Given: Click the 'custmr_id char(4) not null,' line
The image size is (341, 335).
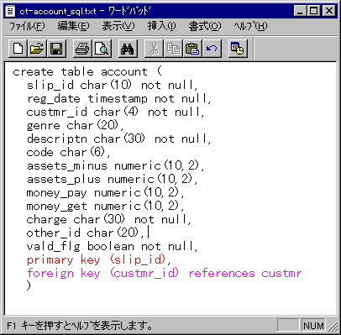Looking at the screenshot, I should coord(115,112).
